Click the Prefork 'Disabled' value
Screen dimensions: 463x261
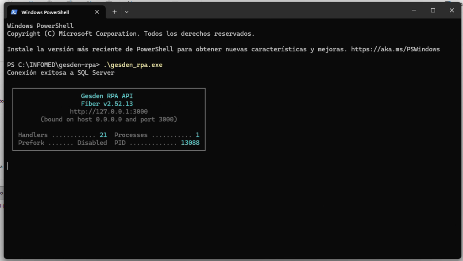[x=92, y=143]
